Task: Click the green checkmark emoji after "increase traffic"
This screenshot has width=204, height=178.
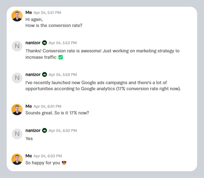Action: click(60, 57)
